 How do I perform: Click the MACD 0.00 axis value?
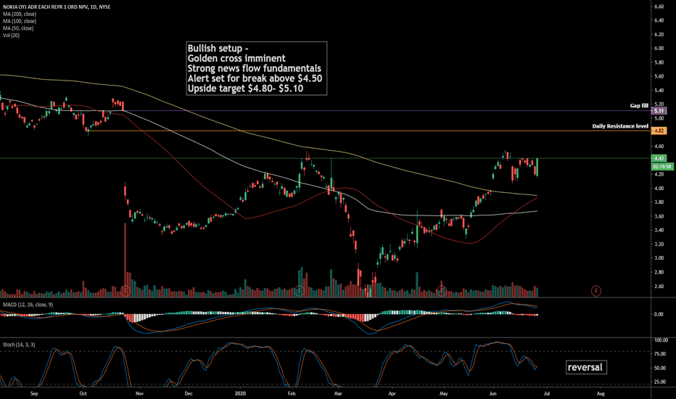pyautogui.click(x=659, y=314)
